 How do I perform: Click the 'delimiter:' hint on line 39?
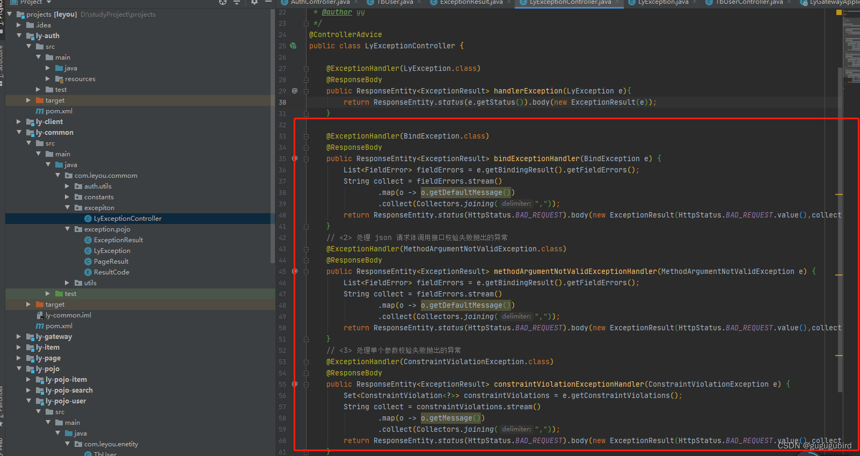[x=516, y=204]
